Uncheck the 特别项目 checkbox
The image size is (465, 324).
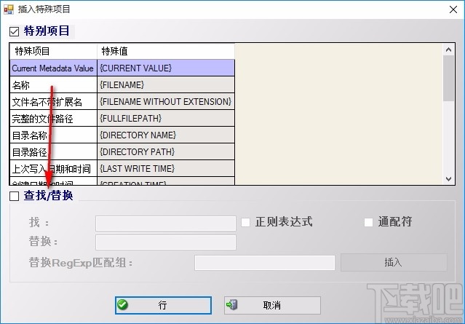click(x=15, y=31)
